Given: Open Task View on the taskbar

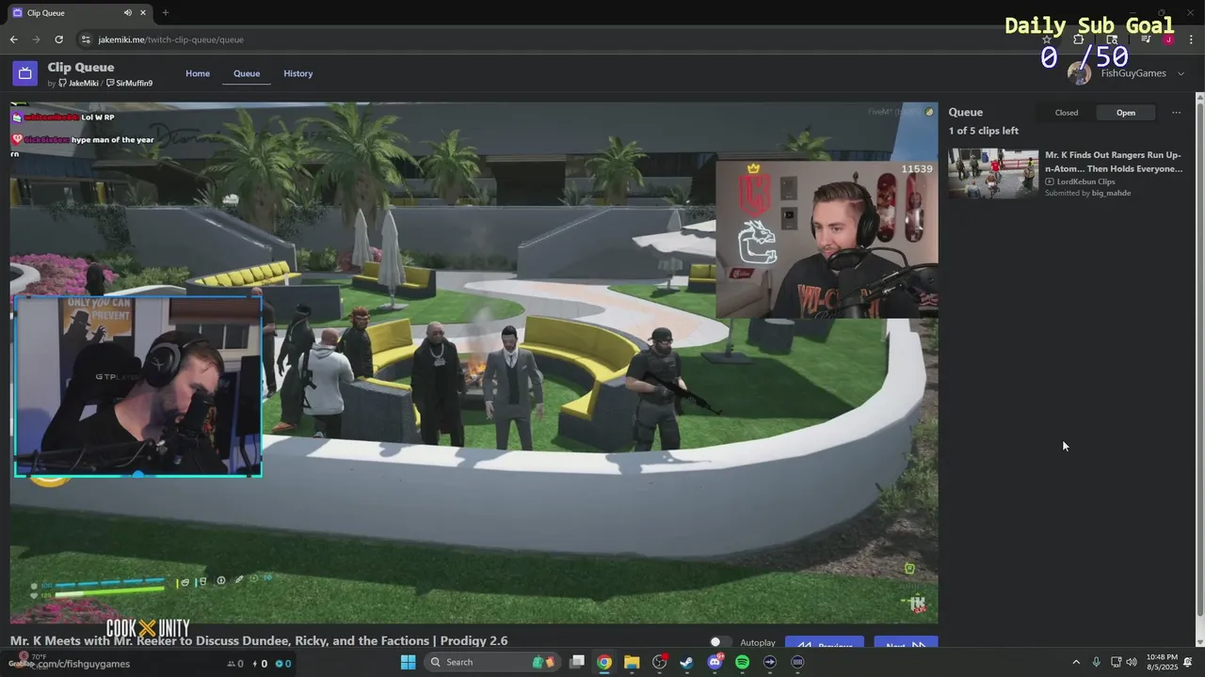Looking at the screenshot, I should point(577,662).
